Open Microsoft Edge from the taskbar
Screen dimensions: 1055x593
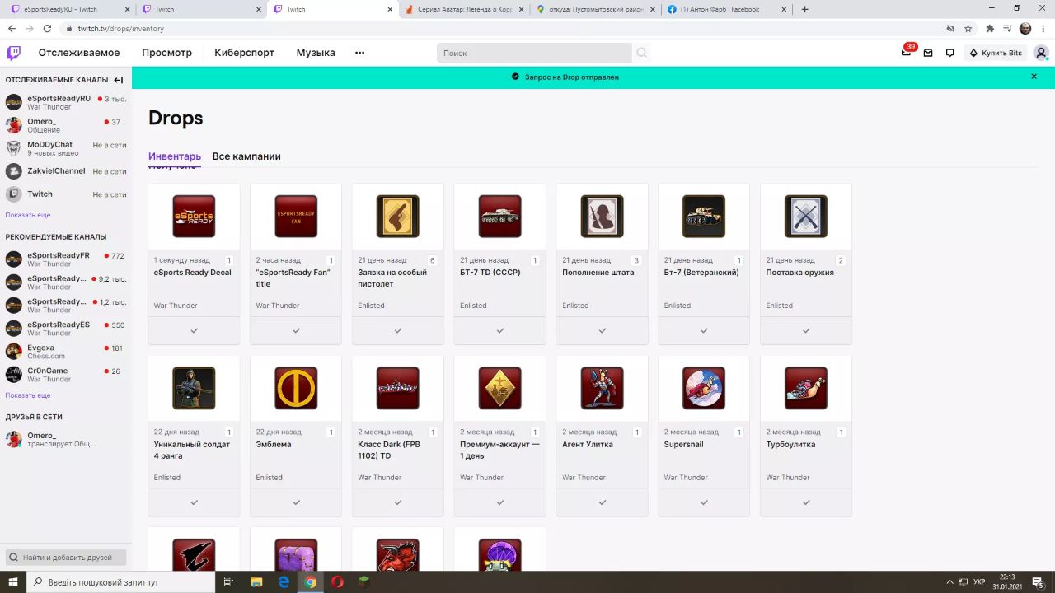pos(284,581)
